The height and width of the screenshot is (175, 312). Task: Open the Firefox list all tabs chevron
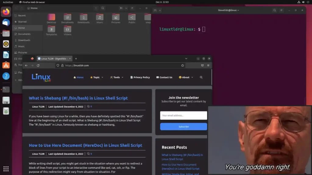tap(186, 59)
